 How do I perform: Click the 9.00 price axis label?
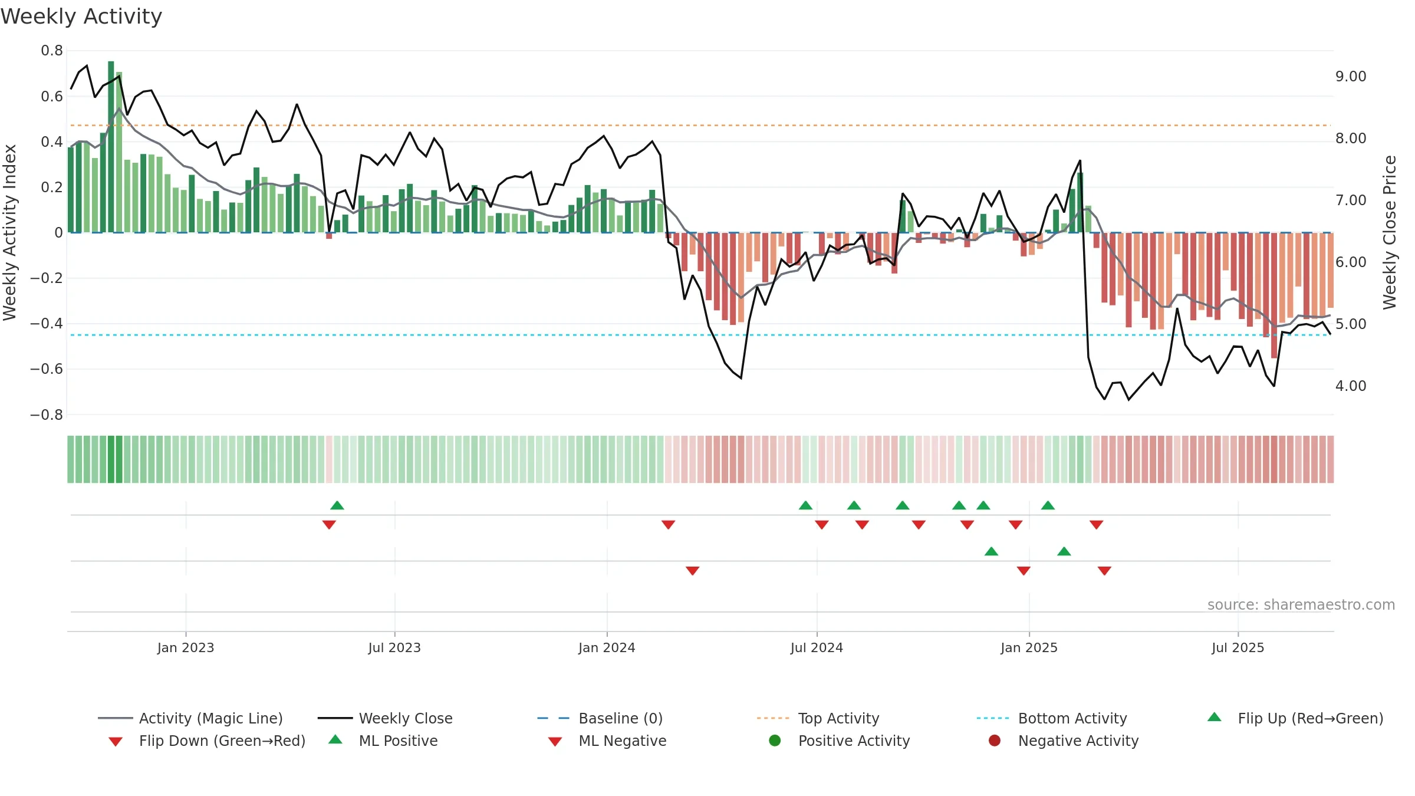[x=1351, y=77]
